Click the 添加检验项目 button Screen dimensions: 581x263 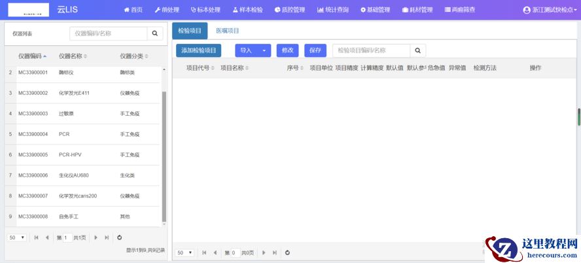(x=199, y=50)
